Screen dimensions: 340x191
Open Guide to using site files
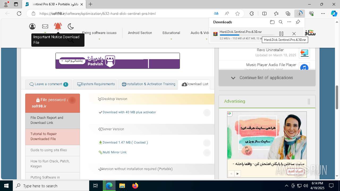[x=53, y=150]
